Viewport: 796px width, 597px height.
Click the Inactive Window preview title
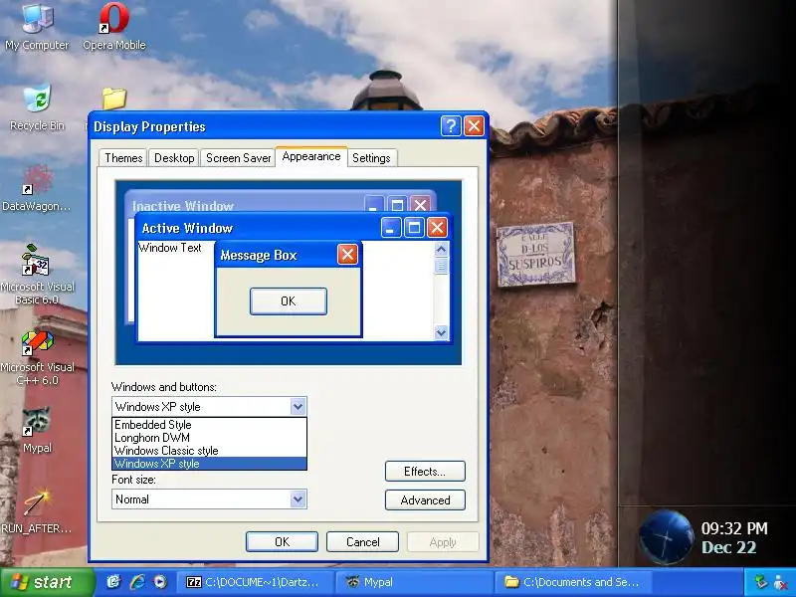coord(183,206)
